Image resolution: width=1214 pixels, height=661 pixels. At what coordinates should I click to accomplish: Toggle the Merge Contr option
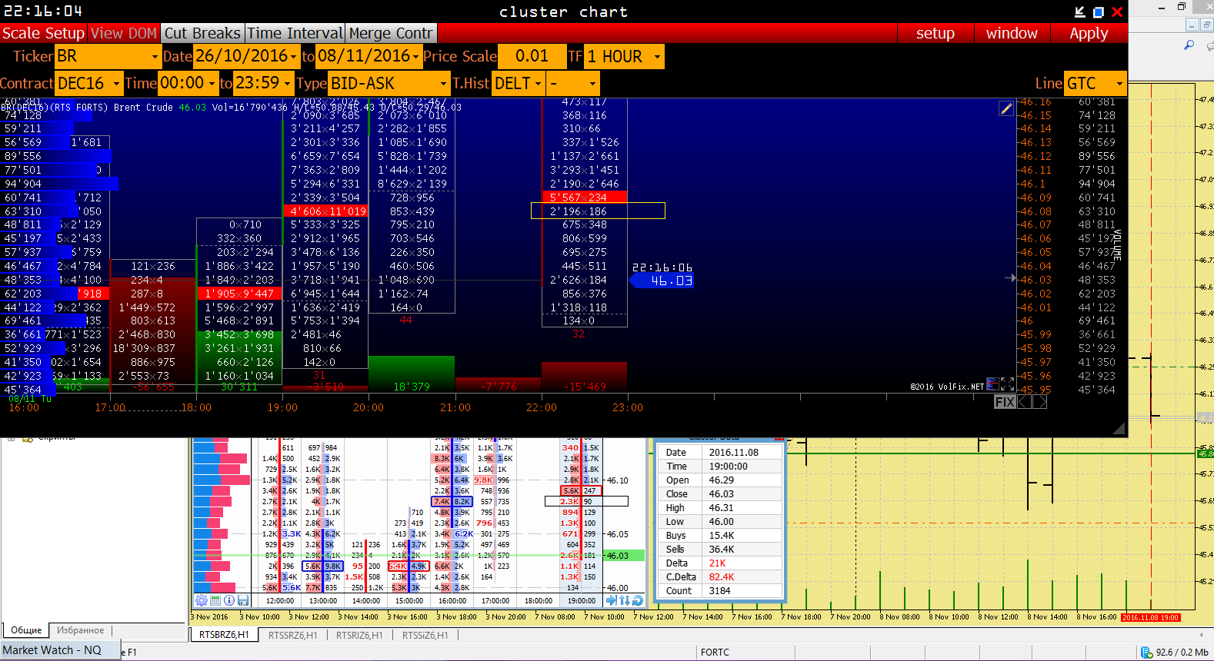coord(391,33)
